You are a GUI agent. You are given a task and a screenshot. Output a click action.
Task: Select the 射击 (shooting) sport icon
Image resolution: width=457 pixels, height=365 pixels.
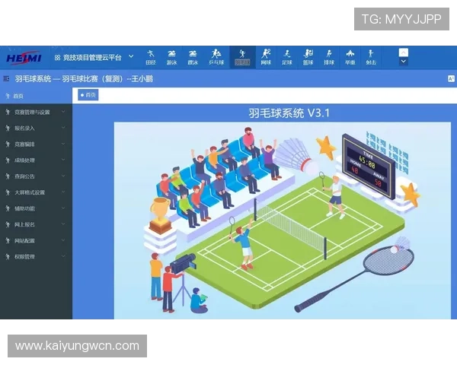[x=370, y=56]
